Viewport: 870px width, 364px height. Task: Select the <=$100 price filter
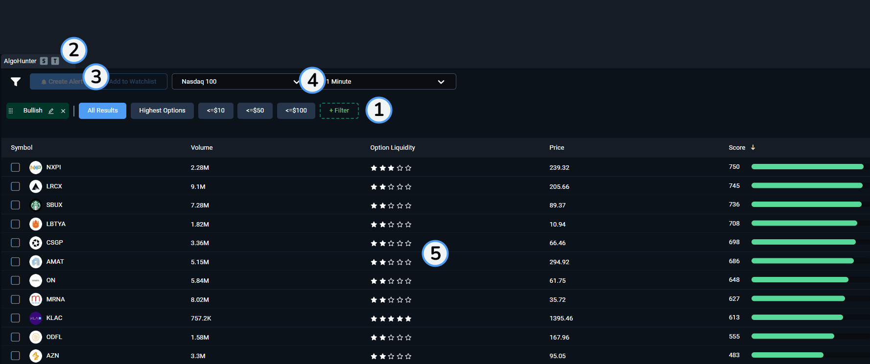(x=296, y=111)
